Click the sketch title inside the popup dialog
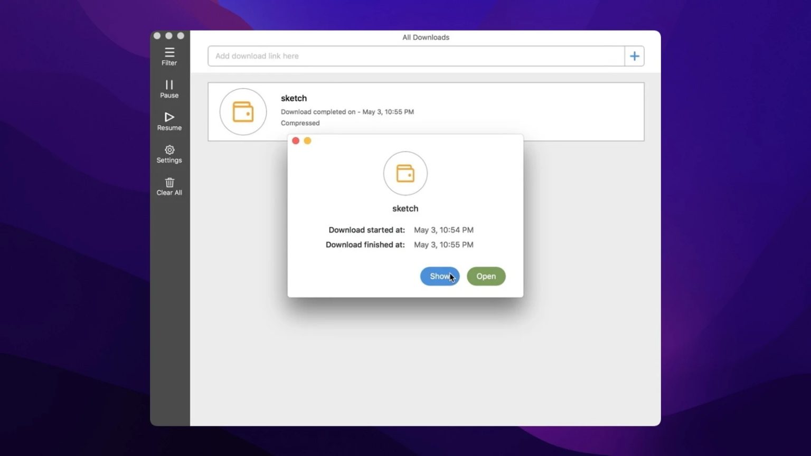Viewport: 811px width, 456px height. 405,208
